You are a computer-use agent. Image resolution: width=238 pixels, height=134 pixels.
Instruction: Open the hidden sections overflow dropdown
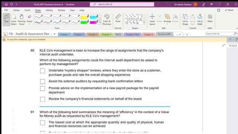click(x=178, y=35)
